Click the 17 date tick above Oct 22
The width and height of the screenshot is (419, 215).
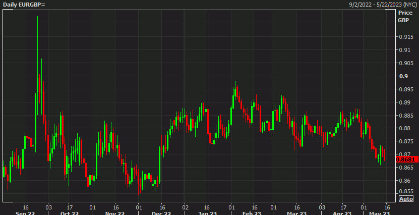point(69,207)
